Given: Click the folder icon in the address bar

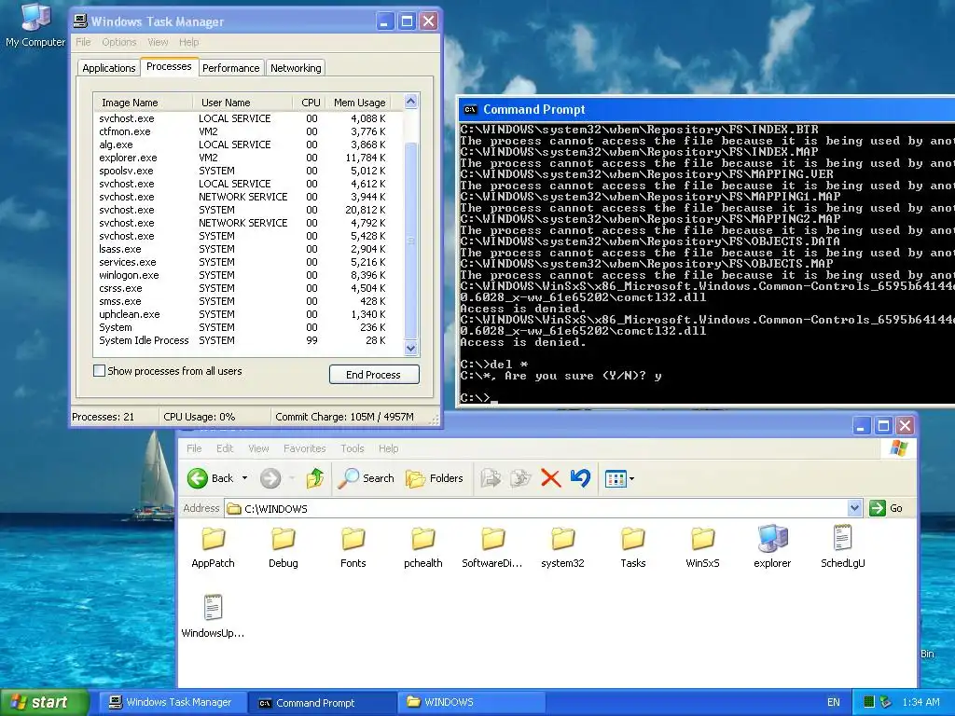Looking at the screenshot, I should (234, 508).
